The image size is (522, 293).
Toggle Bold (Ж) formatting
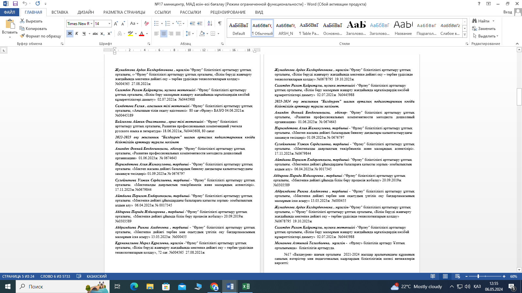[70, 34]
